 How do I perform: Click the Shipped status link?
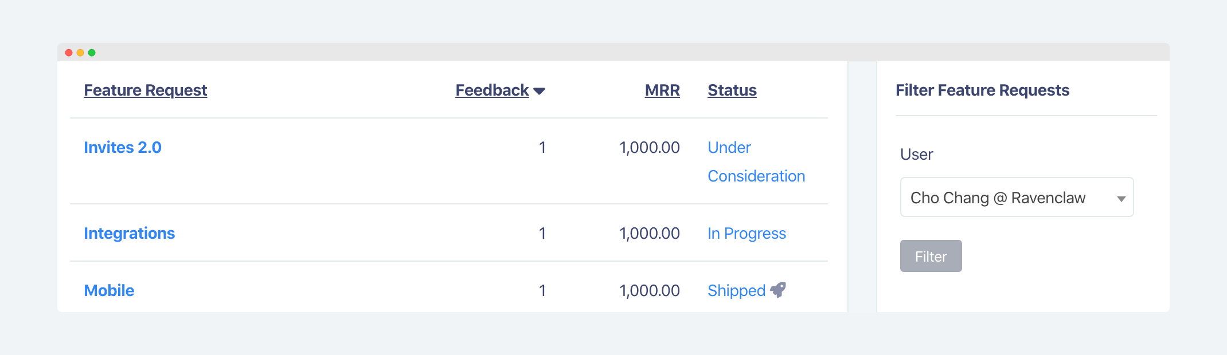tap(736, 290)
